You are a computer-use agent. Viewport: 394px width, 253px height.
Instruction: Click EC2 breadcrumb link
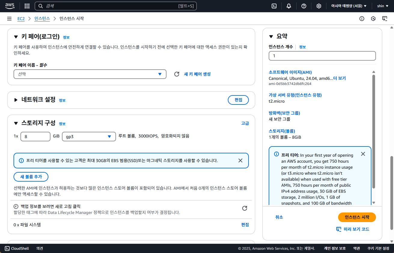(x=21, y=19)
